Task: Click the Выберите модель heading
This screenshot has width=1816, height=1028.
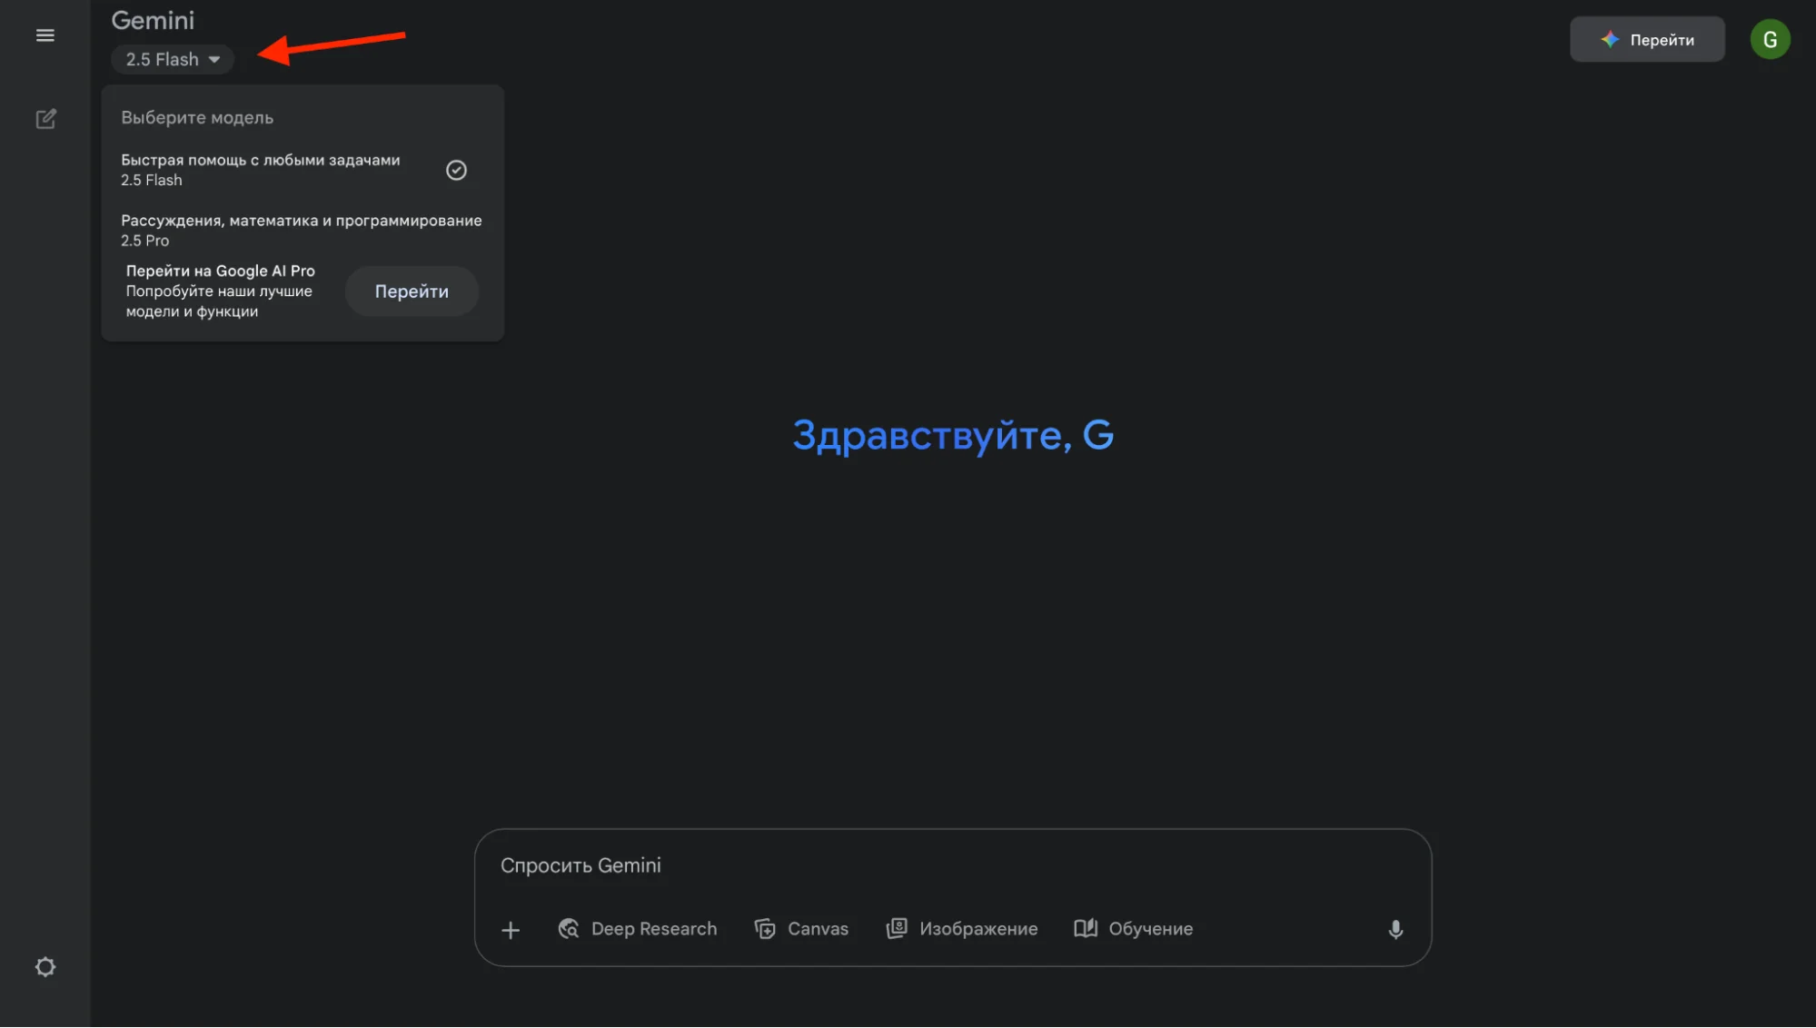Action: (x=197, y=118)
